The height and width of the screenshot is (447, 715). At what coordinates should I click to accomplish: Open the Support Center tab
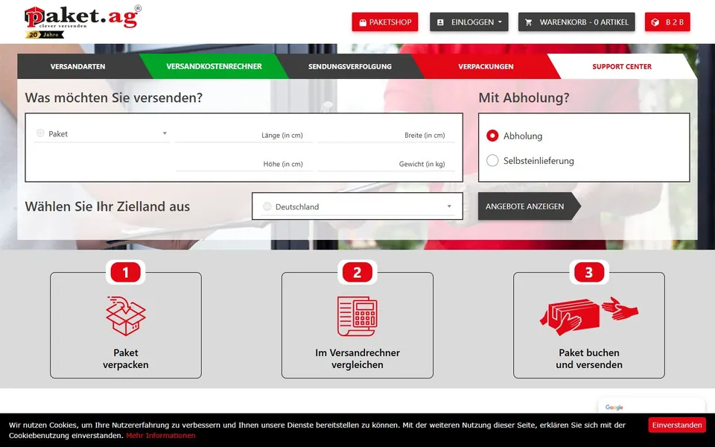point(621,66)
